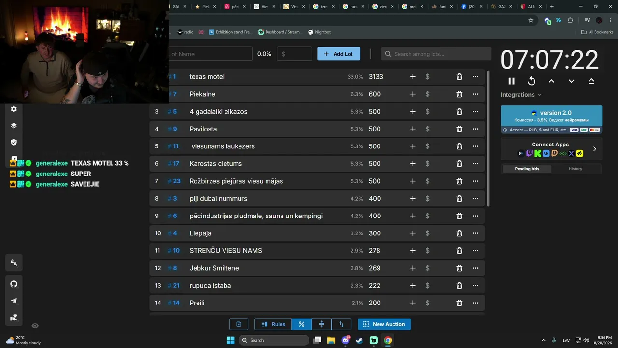Open Steam from taskbar
The width and height of the screenshot is (618, 348).
(x=359, y=340)
